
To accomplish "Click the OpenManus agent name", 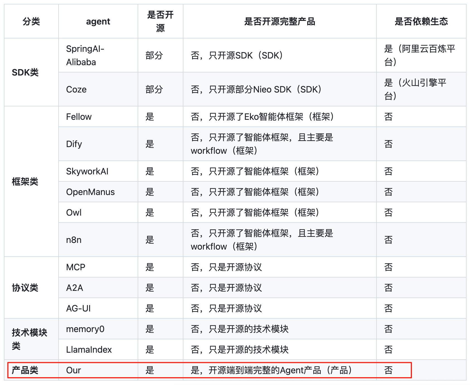I will 90,192.
